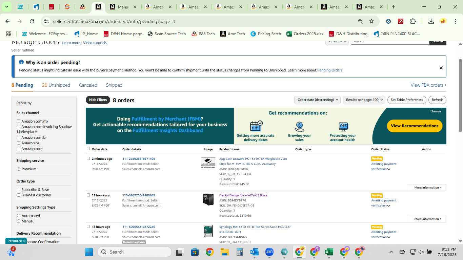Image resolution: width=463 pixels, height=260 pixels.
Task: Open Order date (descending) sort dropdown
Action: (x=317, y=100)
